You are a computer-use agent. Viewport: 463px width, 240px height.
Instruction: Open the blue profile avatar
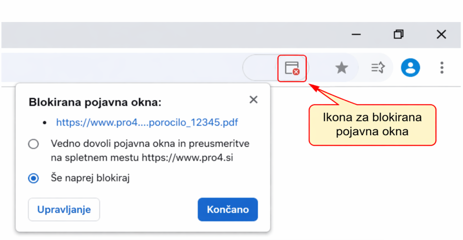(x=410, y=68)
